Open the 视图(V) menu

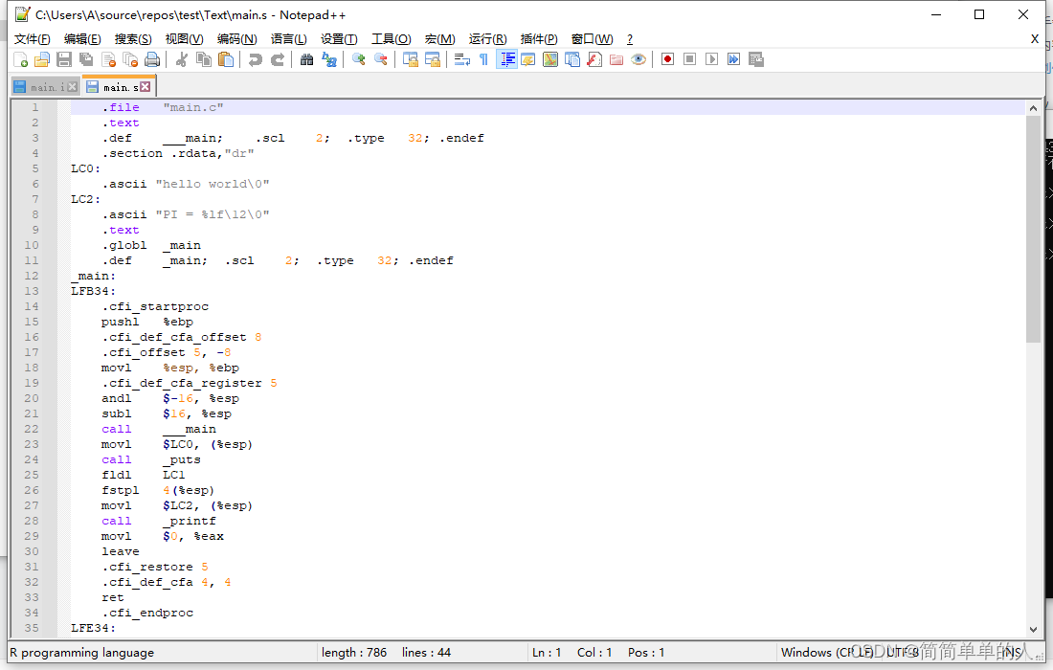(184, 39)
